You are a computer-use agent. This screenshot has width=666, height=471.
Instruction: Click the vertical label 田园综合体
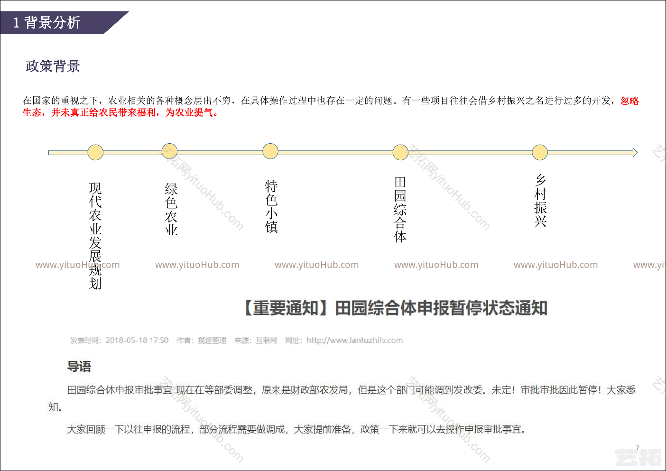(400, 210)
